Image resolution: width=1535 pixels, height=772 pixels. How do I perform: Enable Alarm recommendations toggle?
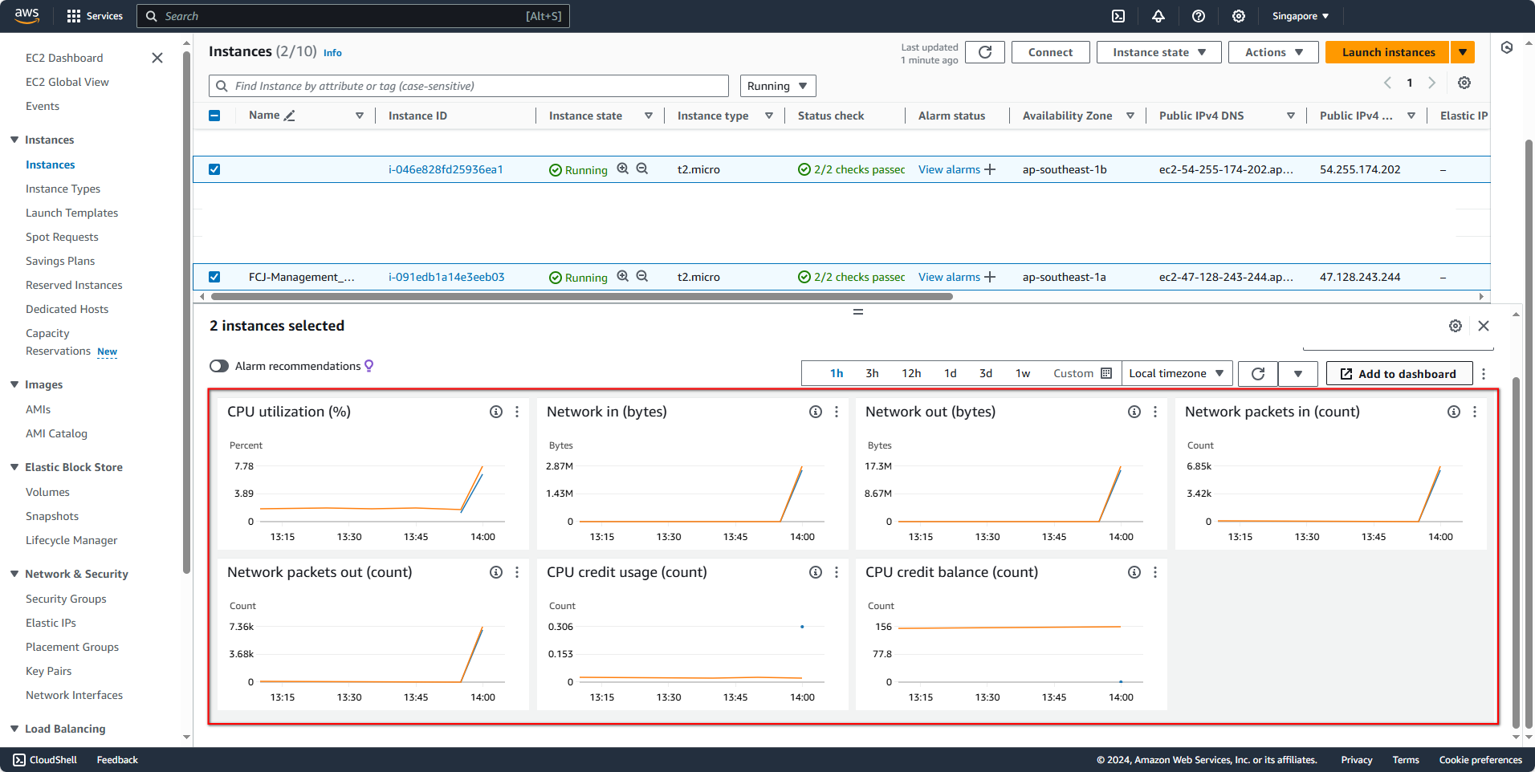point(219,366)
